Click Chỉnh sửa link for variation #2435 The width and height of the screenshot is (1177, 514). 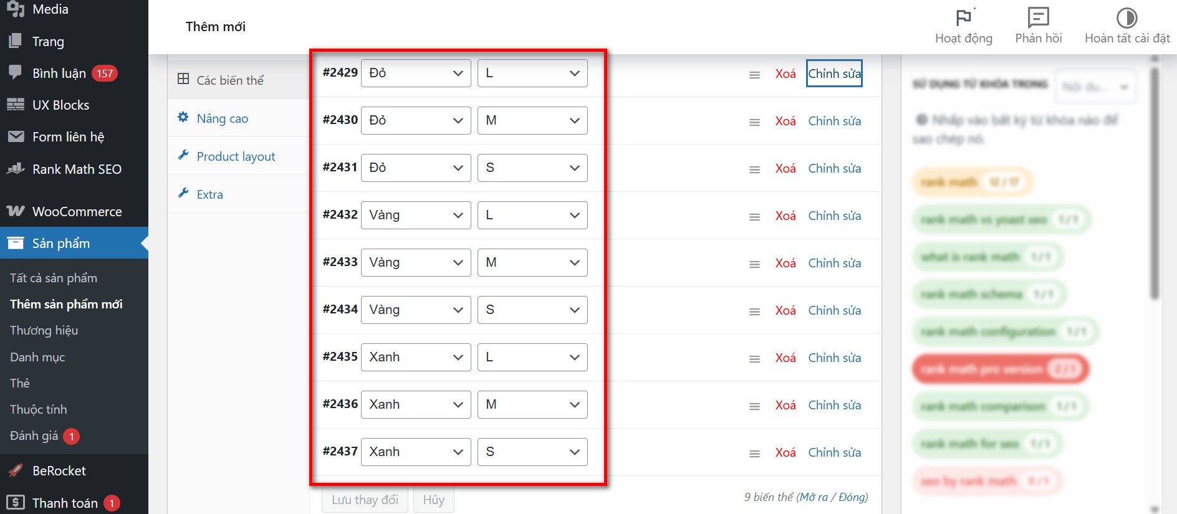pos(834,358)
